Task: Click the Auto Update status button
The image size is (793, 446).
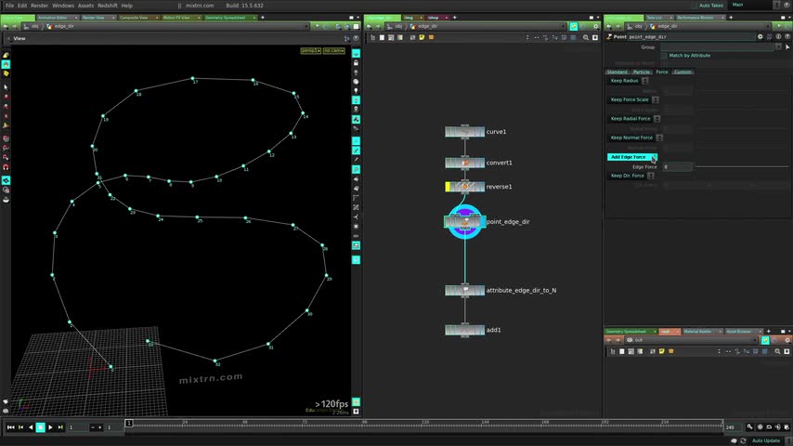Action: pos(766,441)
